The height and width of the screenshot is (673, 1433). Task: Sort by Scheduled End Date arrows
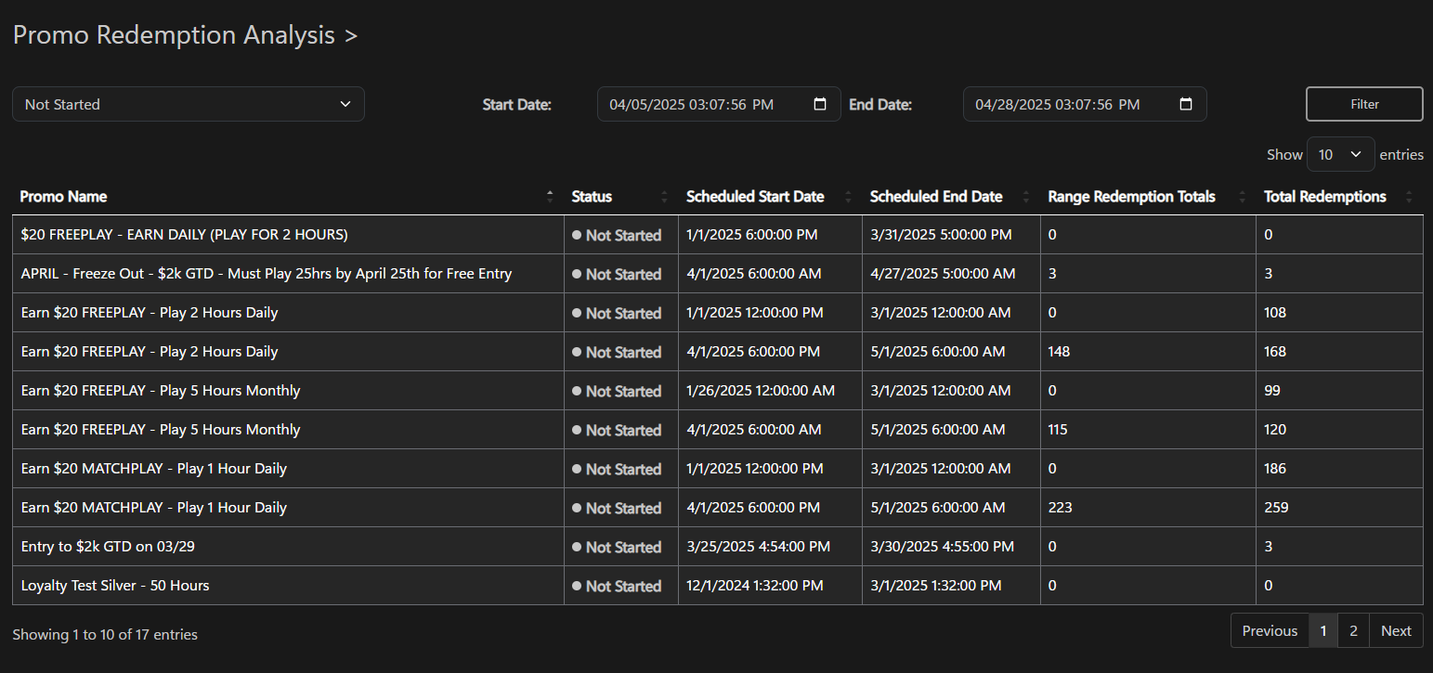(1026, 197)
